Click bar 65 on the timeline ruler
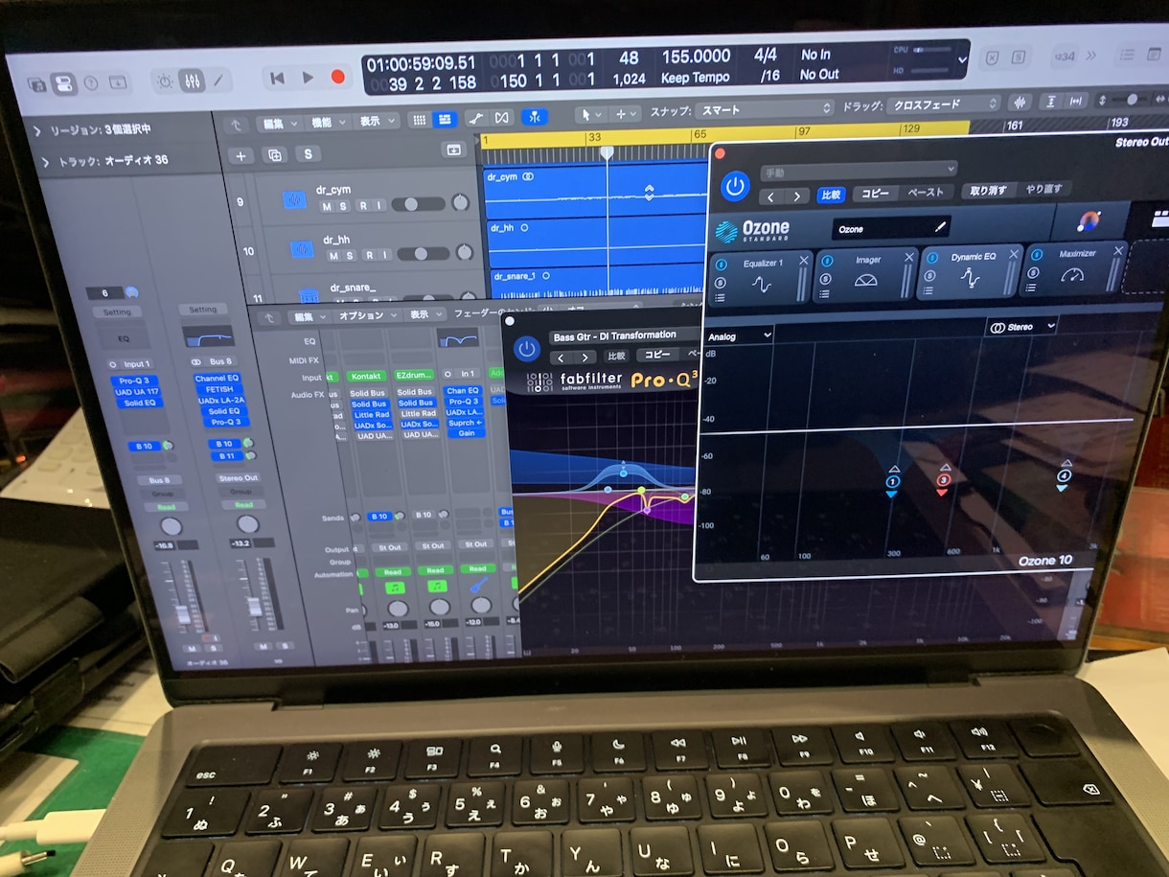 click(698, 135)
